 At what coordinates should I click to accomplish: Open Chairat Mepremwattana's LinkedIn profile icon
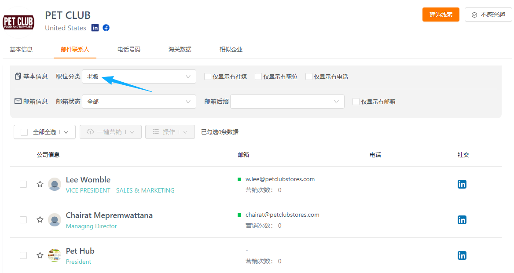pos(462,220)
